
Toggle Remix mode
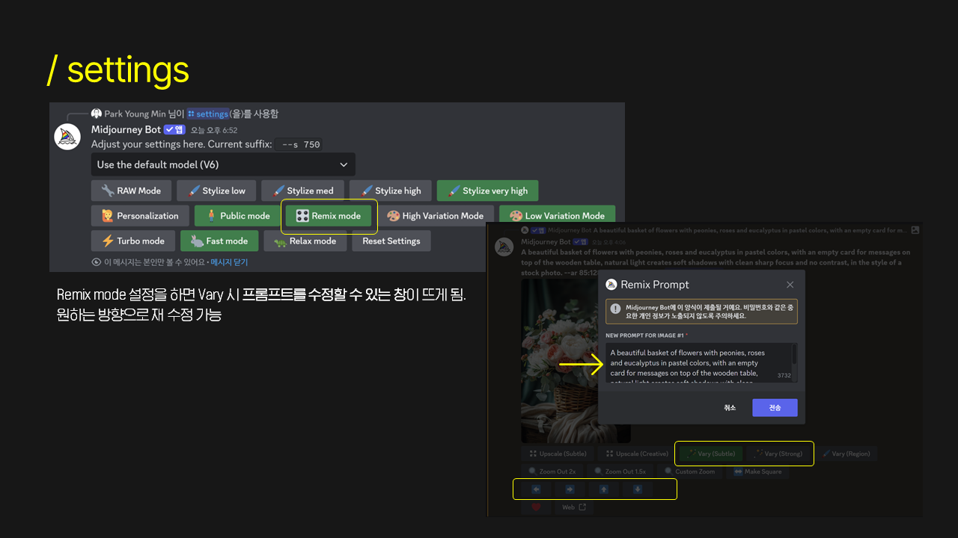click(328, 216)
